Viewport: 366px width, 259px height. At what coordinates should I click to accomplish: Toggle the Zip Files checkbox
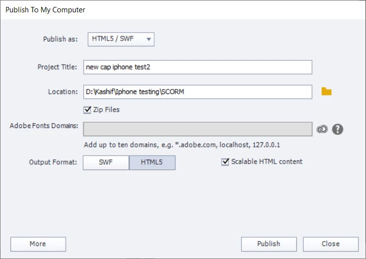coord(87,110)
